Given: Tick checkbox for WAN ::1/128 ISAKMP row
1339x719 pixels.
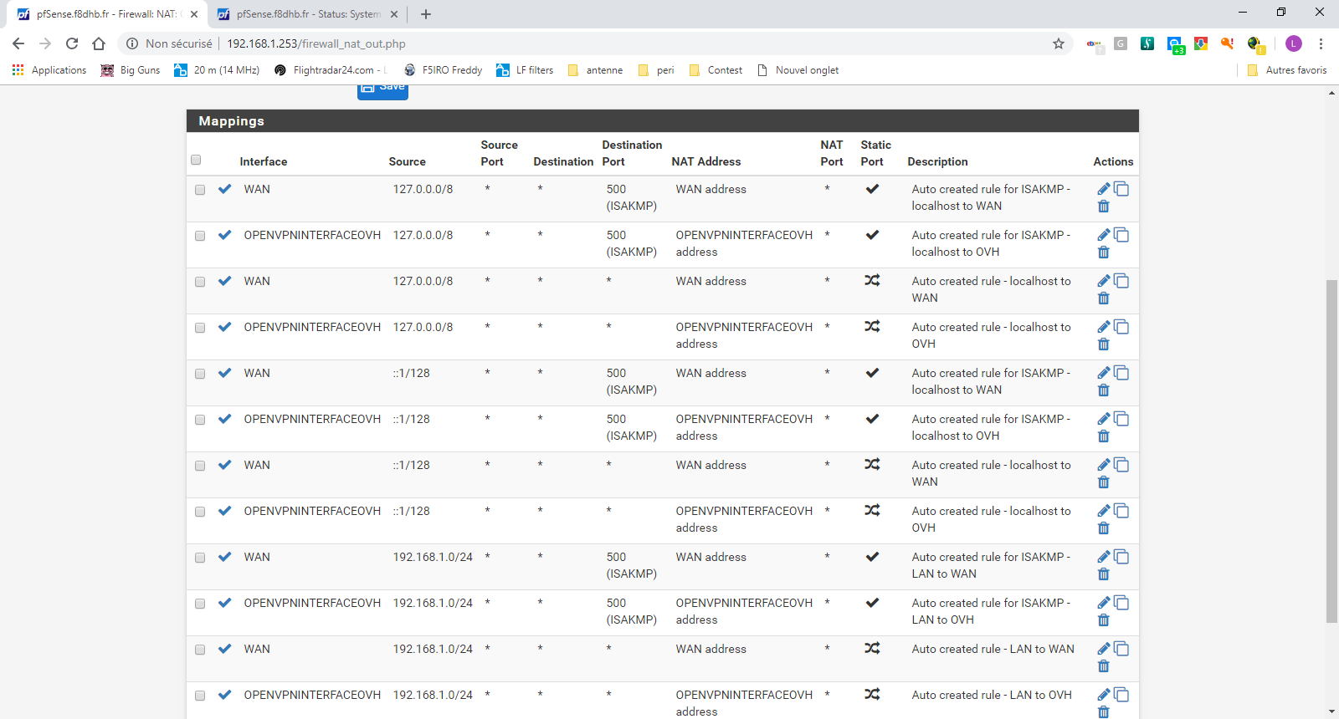Looking at the screenshot, I should 200,374.
